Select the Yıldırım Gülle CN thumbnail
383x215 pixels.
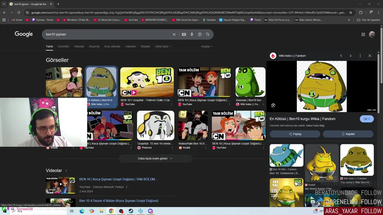pyautogui.click(x=147, y=82)
